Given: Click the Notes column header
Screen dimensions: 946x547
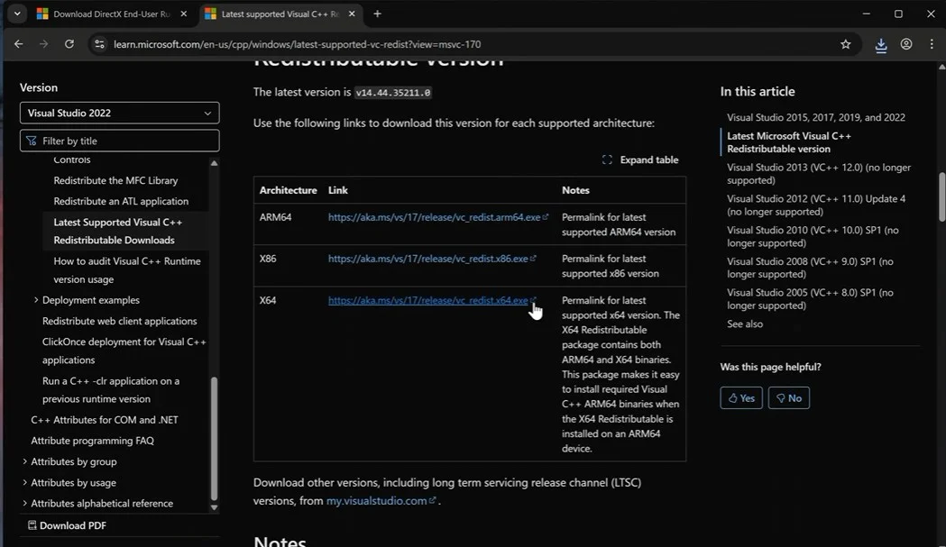Looking at the screenshot, I should (575, 190).
